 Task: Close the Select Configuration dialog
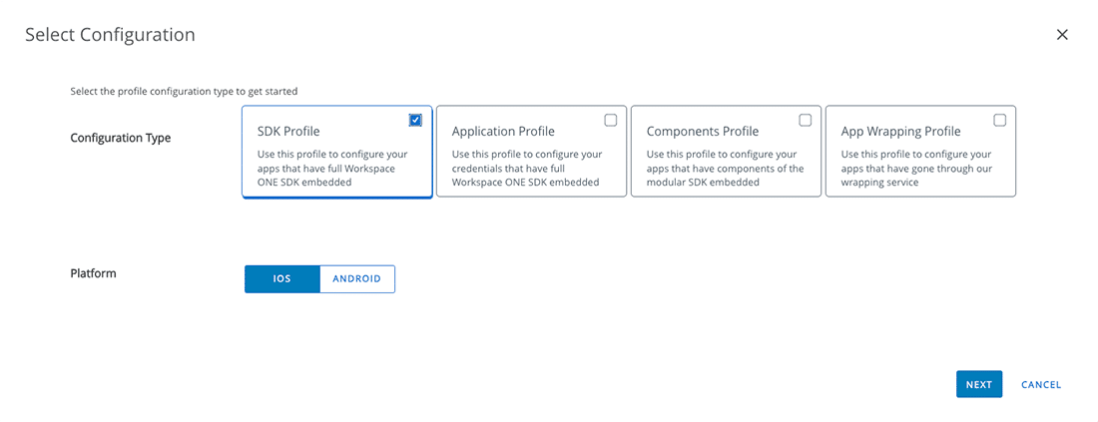[1062, 35]
